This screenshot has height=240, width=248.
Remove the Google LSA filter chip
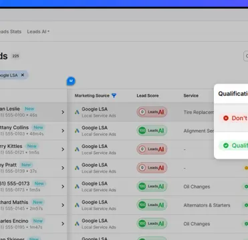tap(23, 75)
